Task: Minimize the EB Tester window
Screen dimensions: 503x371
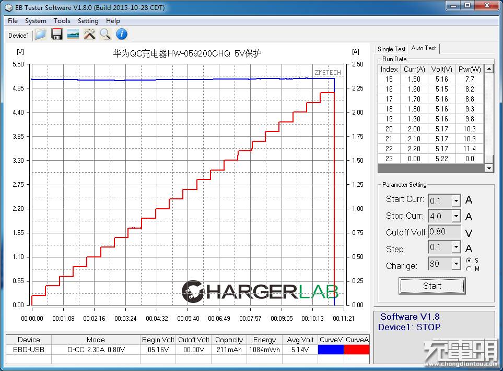Action: point(453,5)
